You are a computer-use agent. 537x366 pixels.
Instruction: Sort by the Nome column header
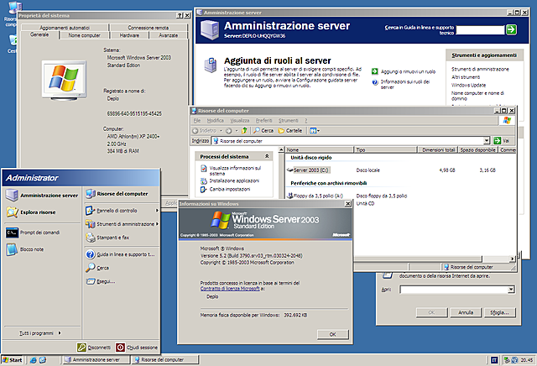coord(319,149)
